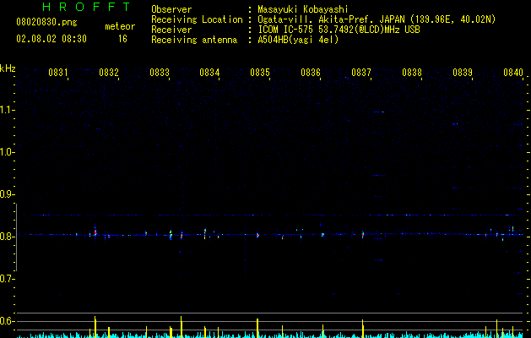Click the Ogata-vill. Akita-Pref. JAPAN location text
Image resolution: width=531 pixels, height=338 pixels.
point(377,19)
